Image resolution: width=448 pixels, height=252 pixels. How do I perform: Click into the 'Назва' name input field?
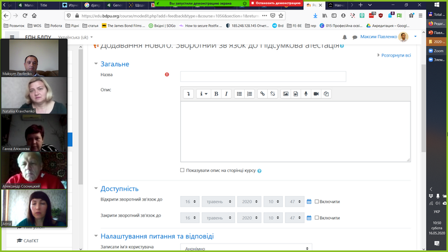click(263, 76)
